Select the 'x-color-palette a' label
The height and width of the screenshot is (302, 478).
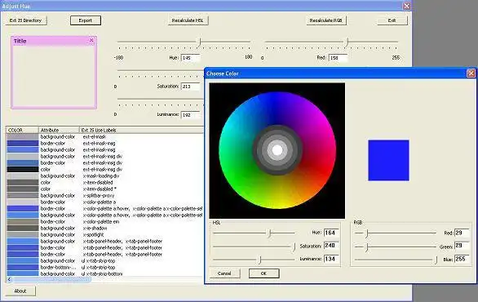tap(100, 202)
